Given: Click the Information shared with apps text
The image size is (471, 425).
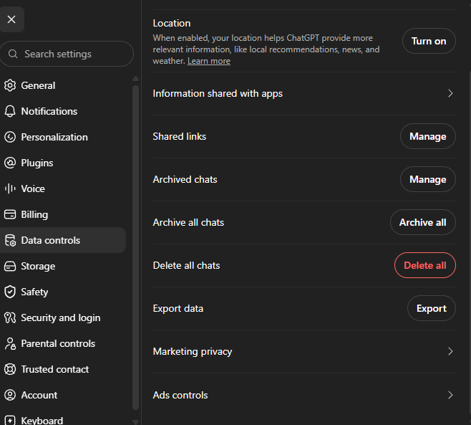Looking at the screenshot, I should [218, 93].
